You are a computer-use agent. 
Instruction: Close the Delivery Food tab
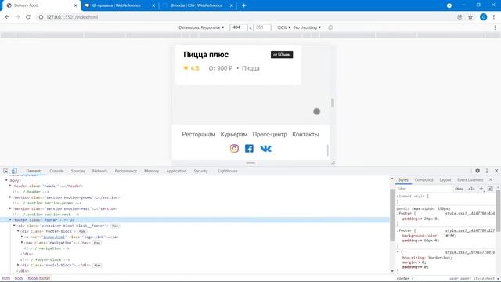(x=76, y=5)
